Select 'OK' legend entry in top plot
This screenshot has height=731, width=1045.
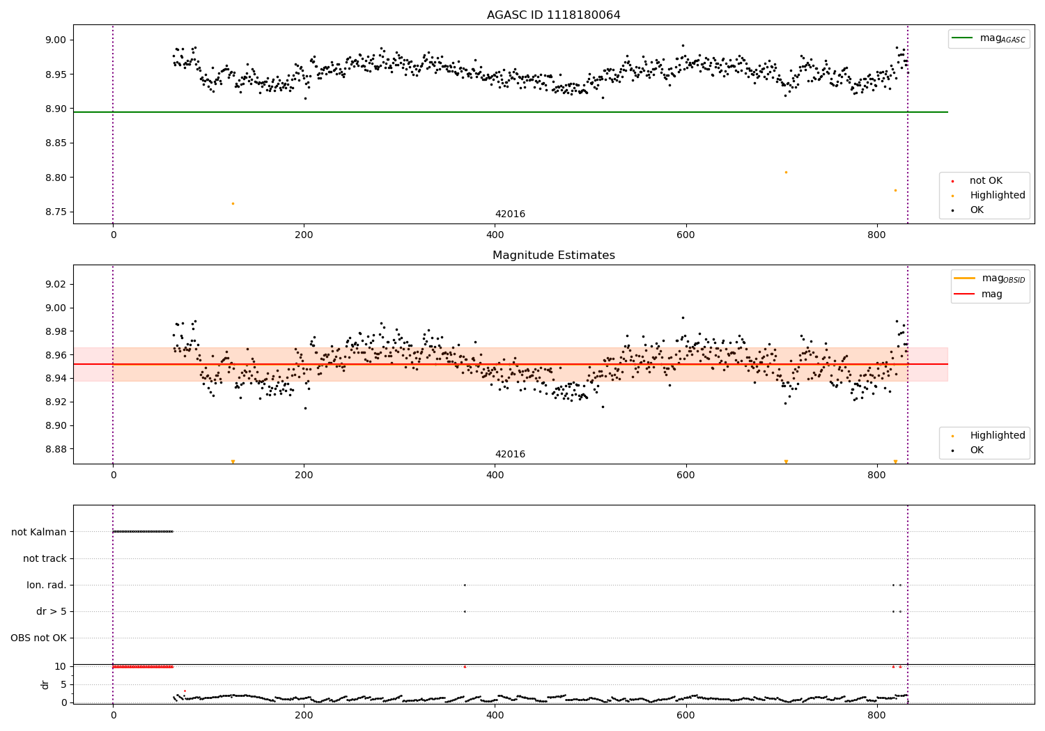pyautogui.click(x=977, y=210)
